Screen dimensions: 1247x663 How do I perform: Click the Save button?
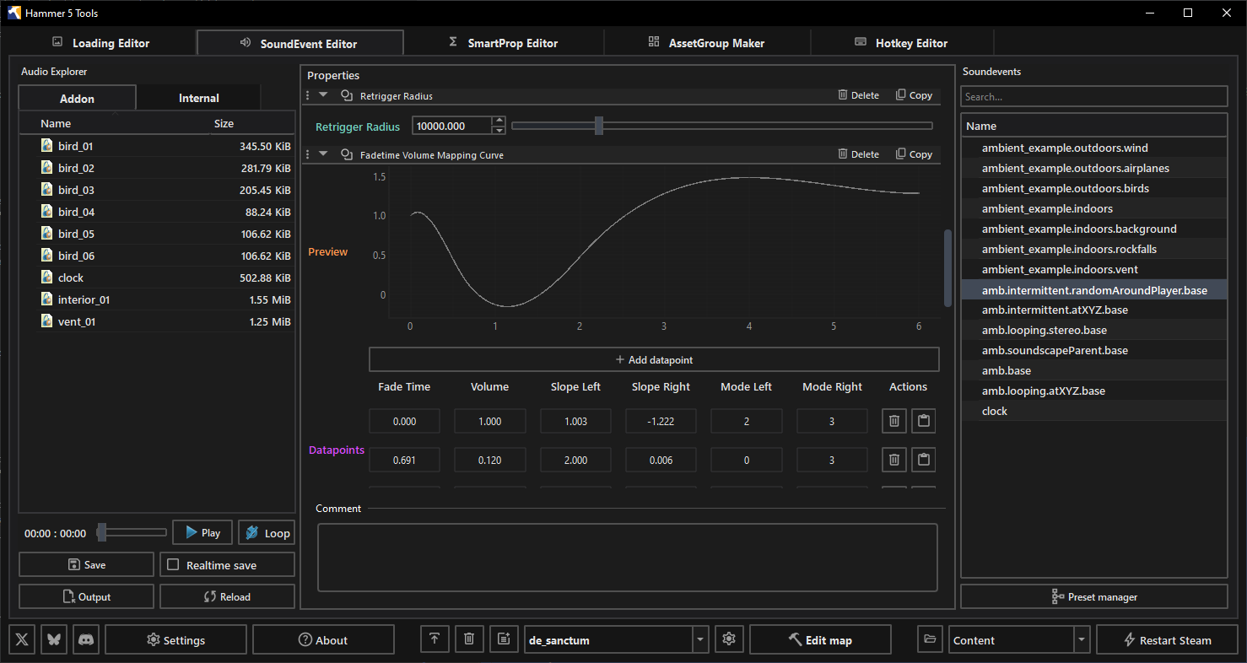coord(86,564)
